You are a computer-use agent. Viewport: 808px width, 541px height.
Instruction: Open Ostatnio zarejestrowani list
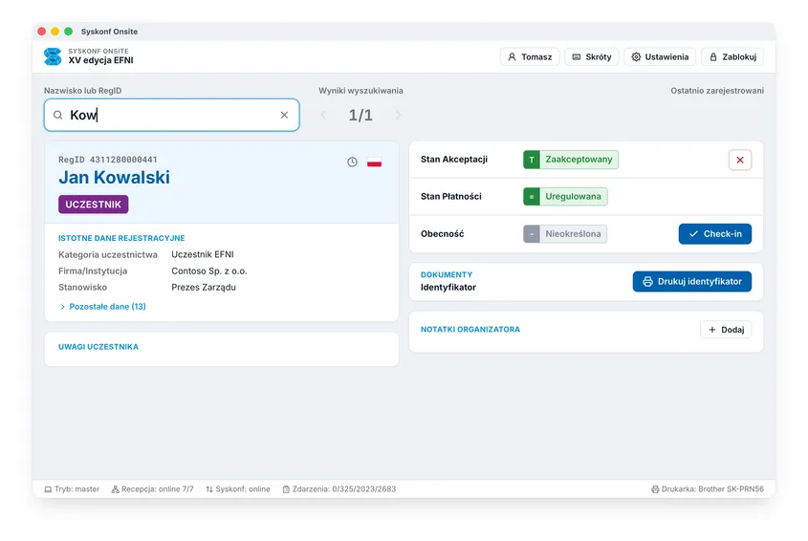click(x=717, y=91)
